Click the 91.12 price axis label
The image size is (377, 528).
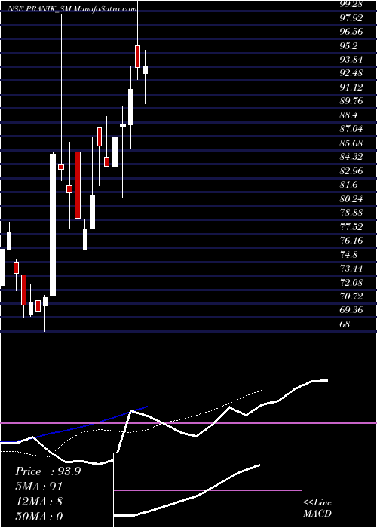click(351, 87)
